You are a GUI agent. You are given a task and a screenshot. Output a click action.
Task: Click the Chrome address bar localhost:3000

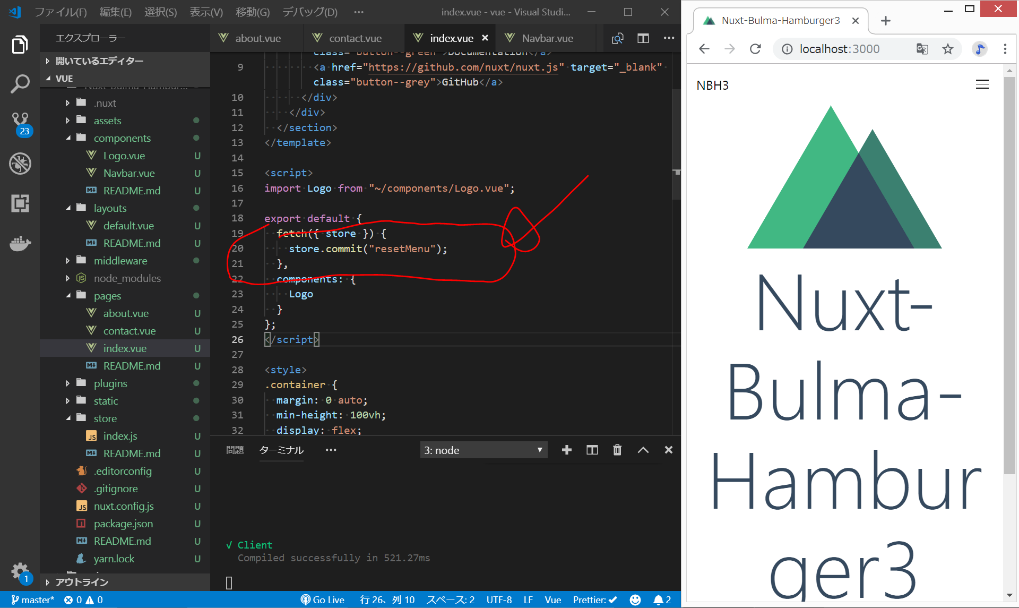839,49
